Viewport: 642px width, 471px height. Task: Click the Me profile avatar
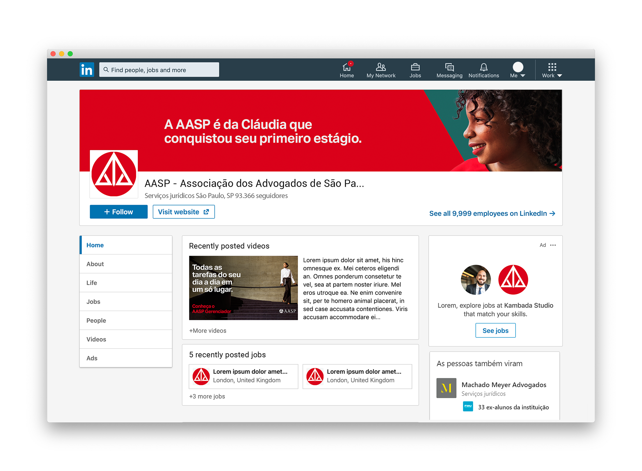pyautogui.click(x=518, y=67)
